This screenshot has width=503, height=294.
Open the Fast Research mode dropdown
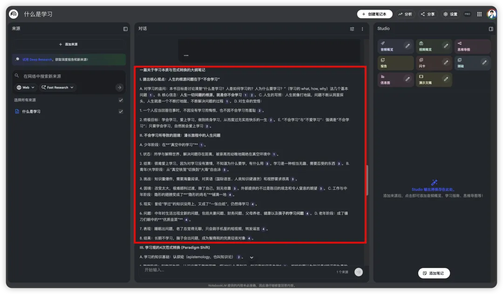57,87
